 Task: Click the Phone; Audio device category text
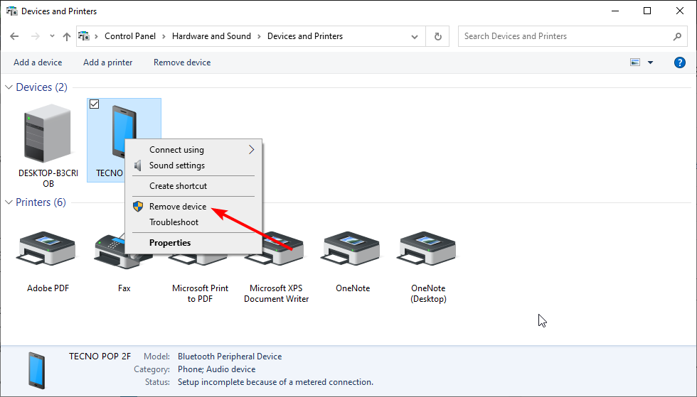point(216,369)
